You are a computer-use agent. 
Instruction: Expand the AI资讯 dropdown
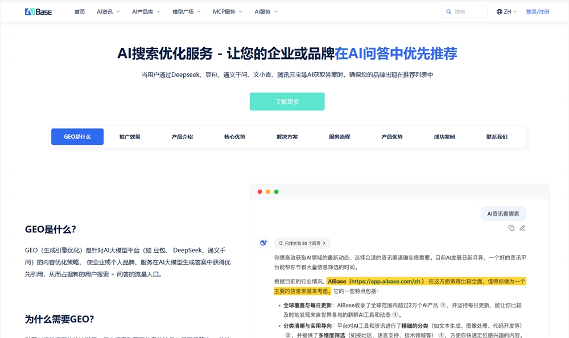[107, 11]
